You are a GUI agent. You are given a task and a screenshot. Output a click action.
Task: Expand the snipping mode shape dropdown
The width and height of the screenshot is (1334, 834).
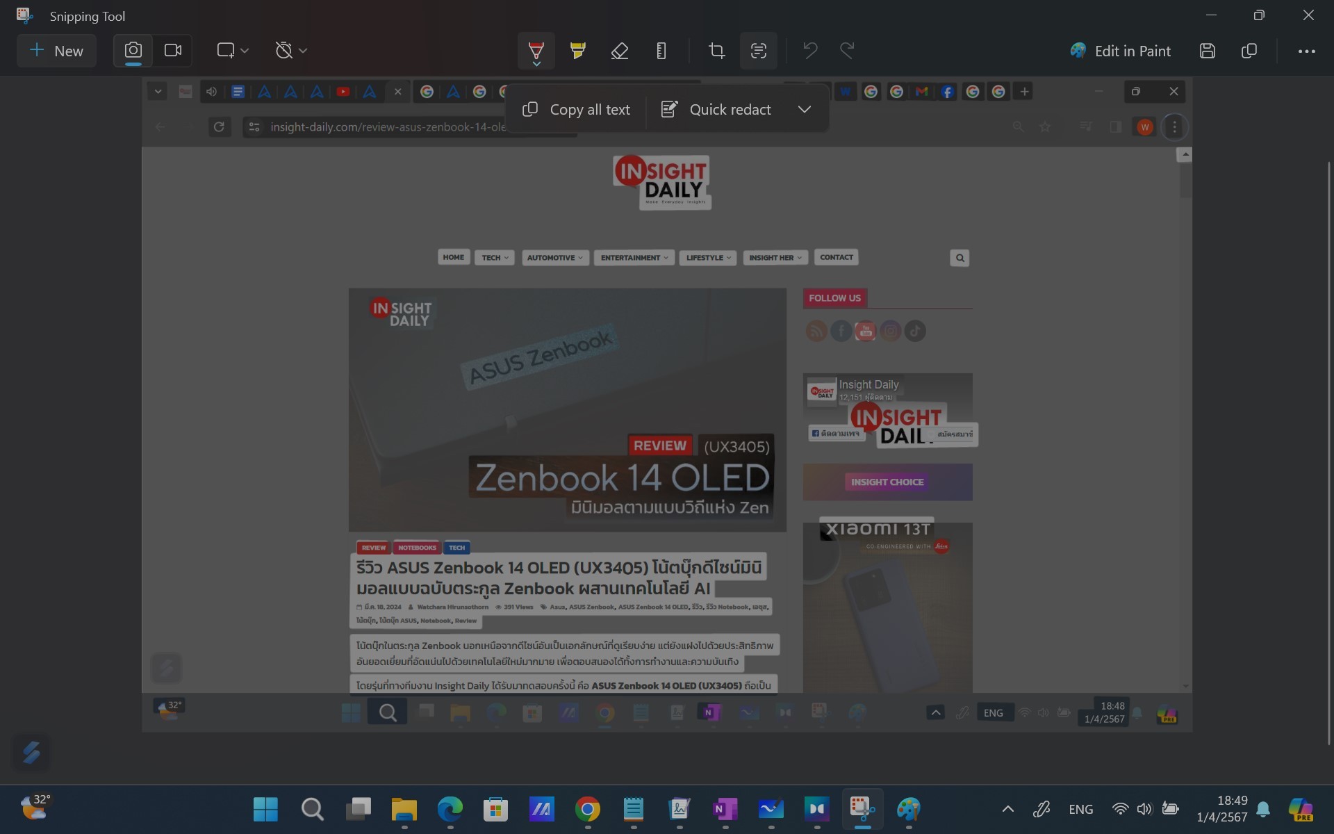(233, 51)
